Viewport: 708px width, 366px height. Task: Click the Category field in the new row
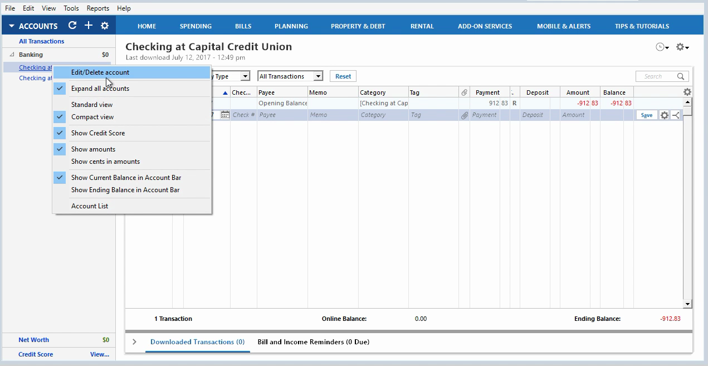383,115
